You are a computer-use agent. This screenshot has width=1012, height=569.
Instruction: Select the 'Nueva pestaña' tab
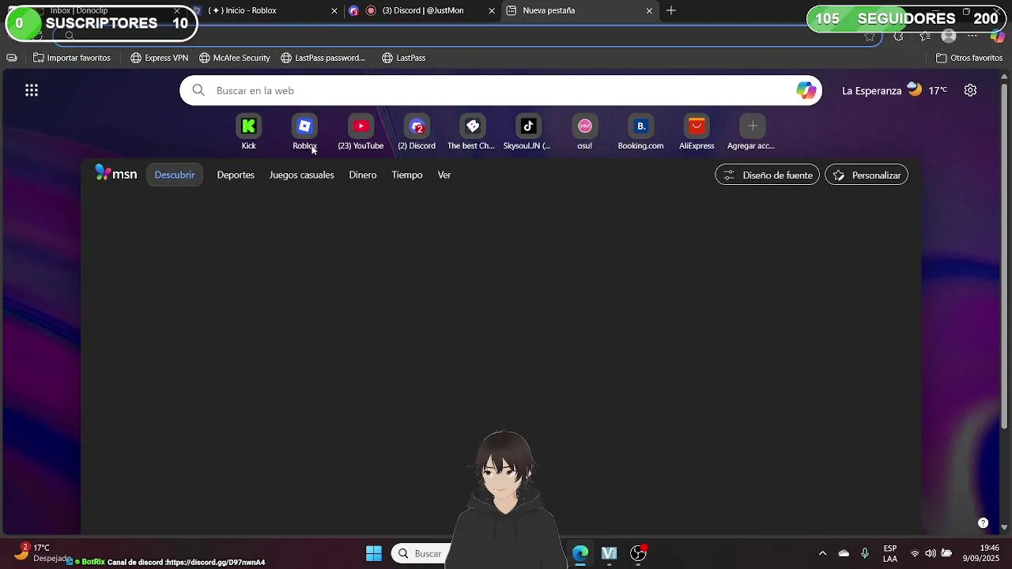(x=580, y=10)
